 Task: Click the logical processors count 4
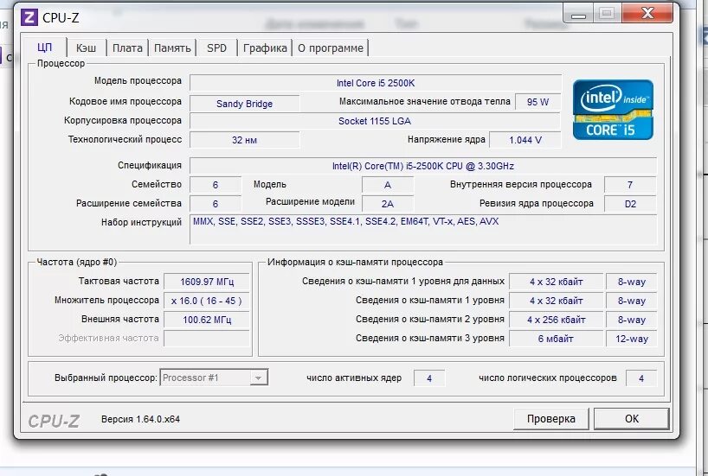click(x=641, y=378)
